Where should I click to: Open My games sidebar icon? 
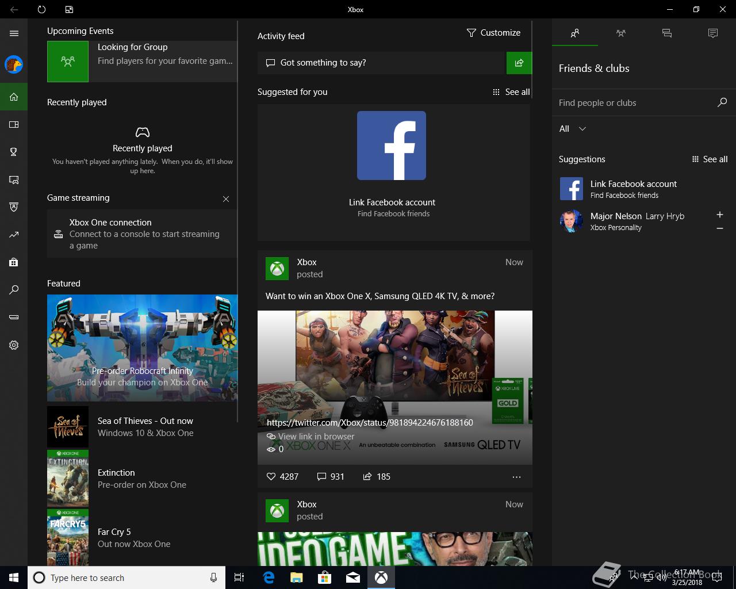(14, 124)
